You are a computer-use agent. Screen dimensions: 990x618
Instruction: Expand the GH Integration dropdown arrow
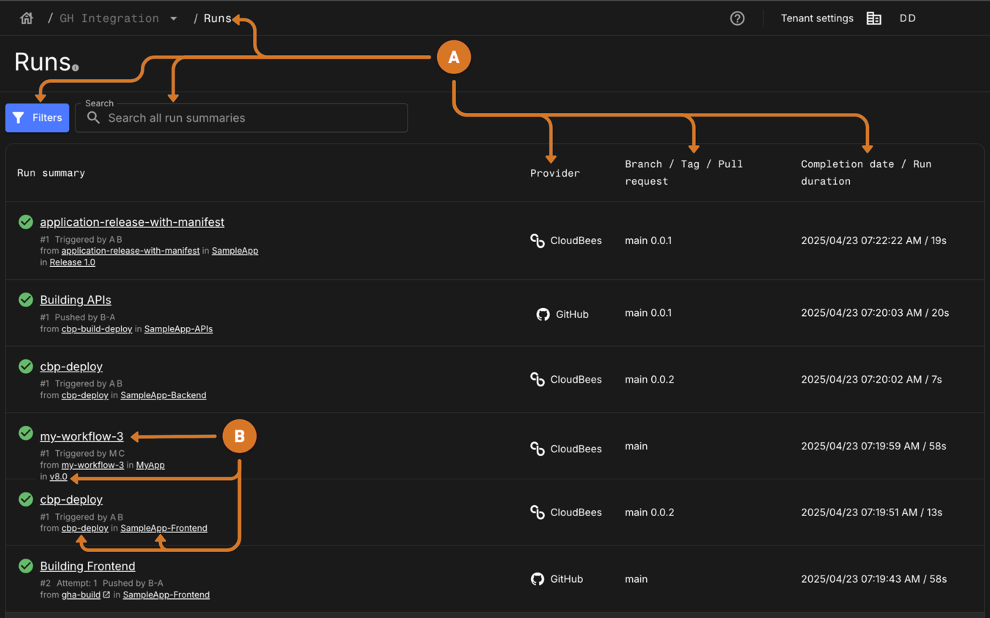[x=174, y=18]
